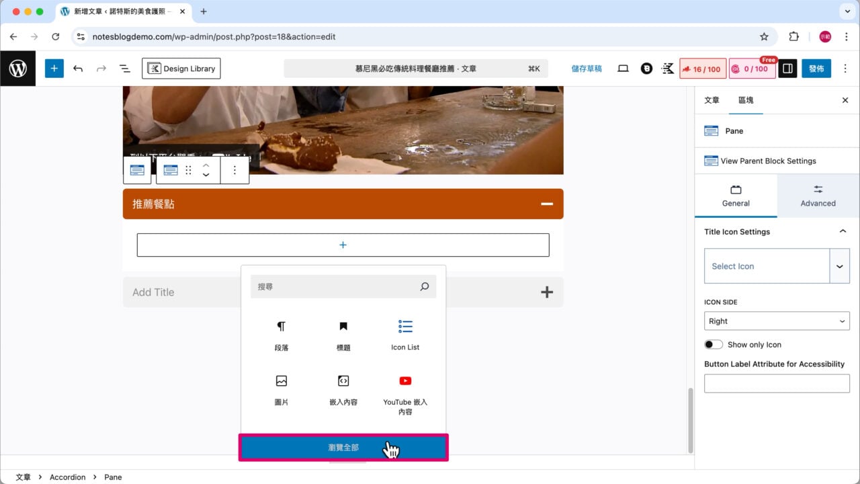Image resolution: width=860 pixels, height=484 pixels.
Task: Open the Pane block options with the kebab icon
Action: click(x=234, y=170)
